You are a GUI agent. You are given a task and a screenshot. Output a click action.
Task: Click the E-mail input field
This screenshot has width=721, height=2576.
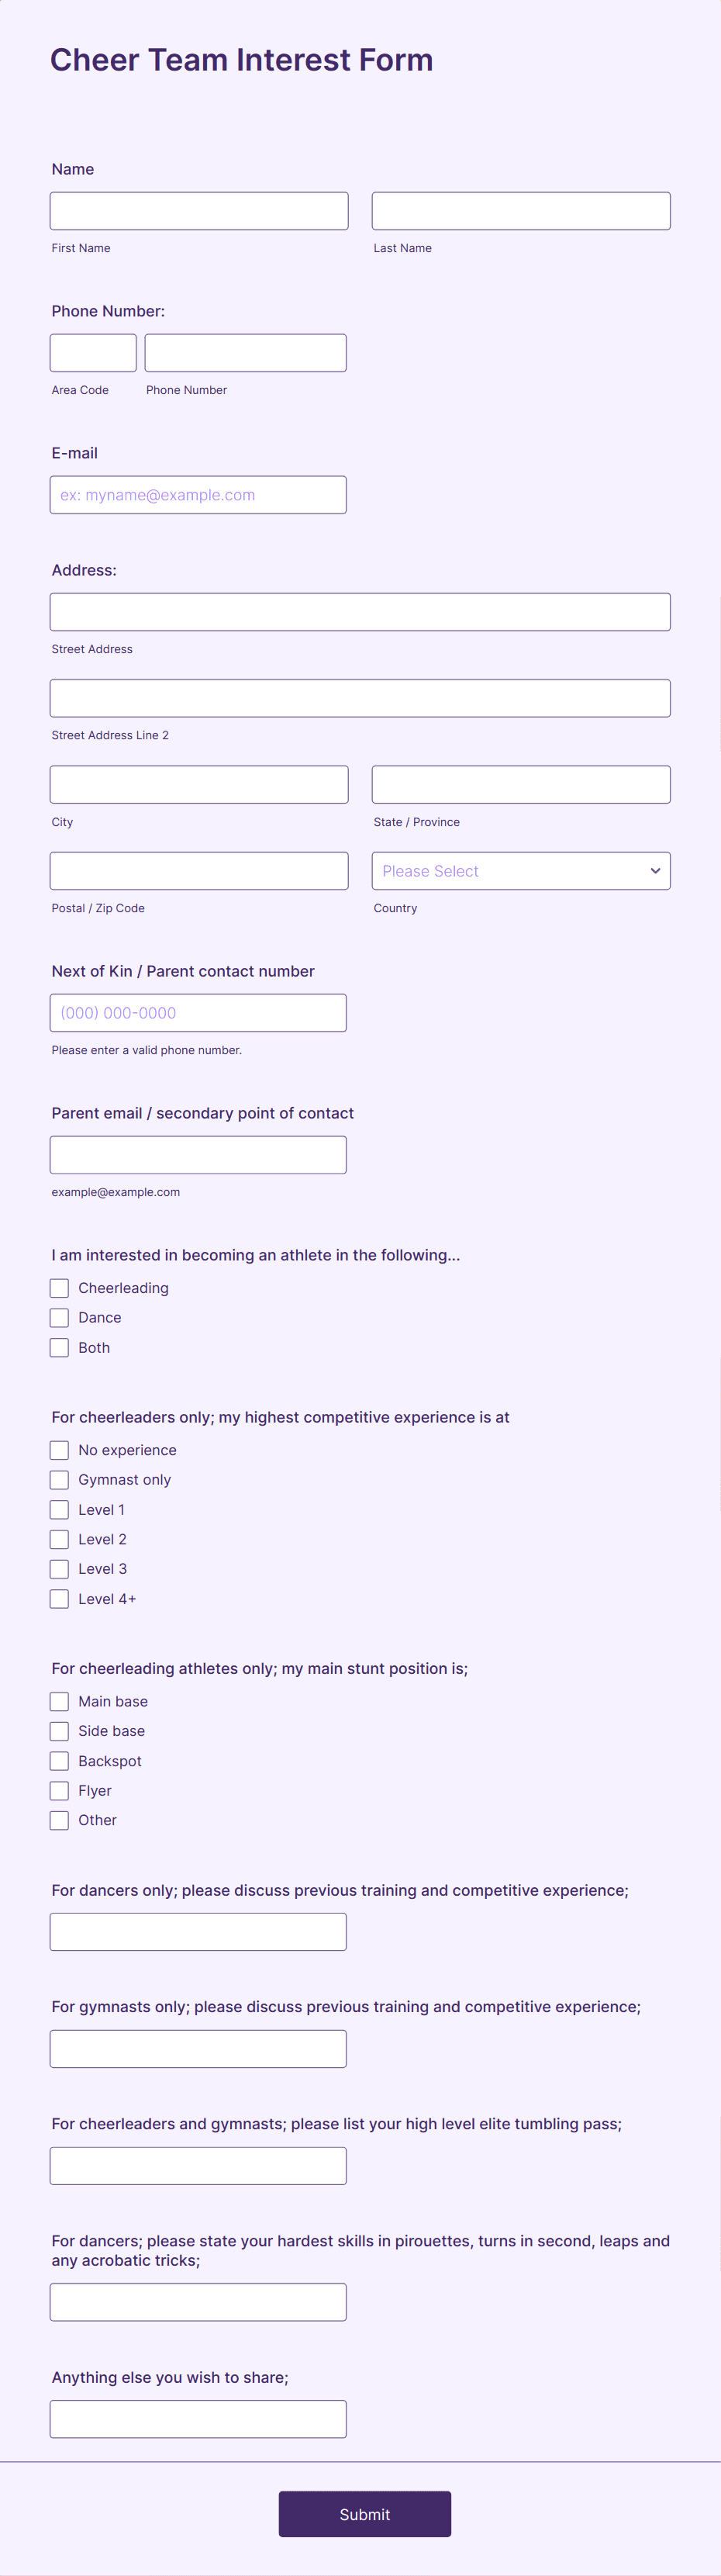point(198,494)
